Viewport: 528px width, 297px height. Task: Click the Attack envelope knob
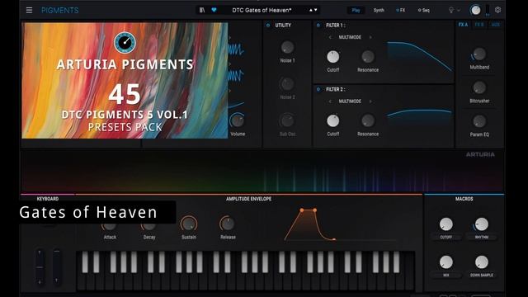coord(110,227)
